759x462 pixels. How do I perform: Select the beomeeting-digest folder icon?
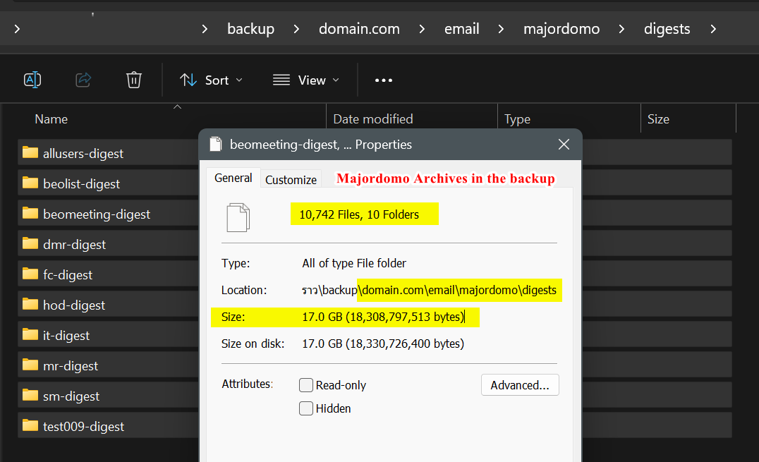tap(30, 213)
